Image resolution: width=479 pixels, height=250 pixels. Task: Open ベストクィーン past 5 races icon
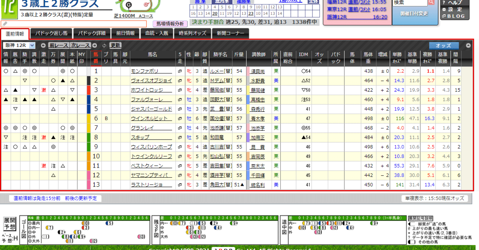pyautogui.click(x=180, y=166)
